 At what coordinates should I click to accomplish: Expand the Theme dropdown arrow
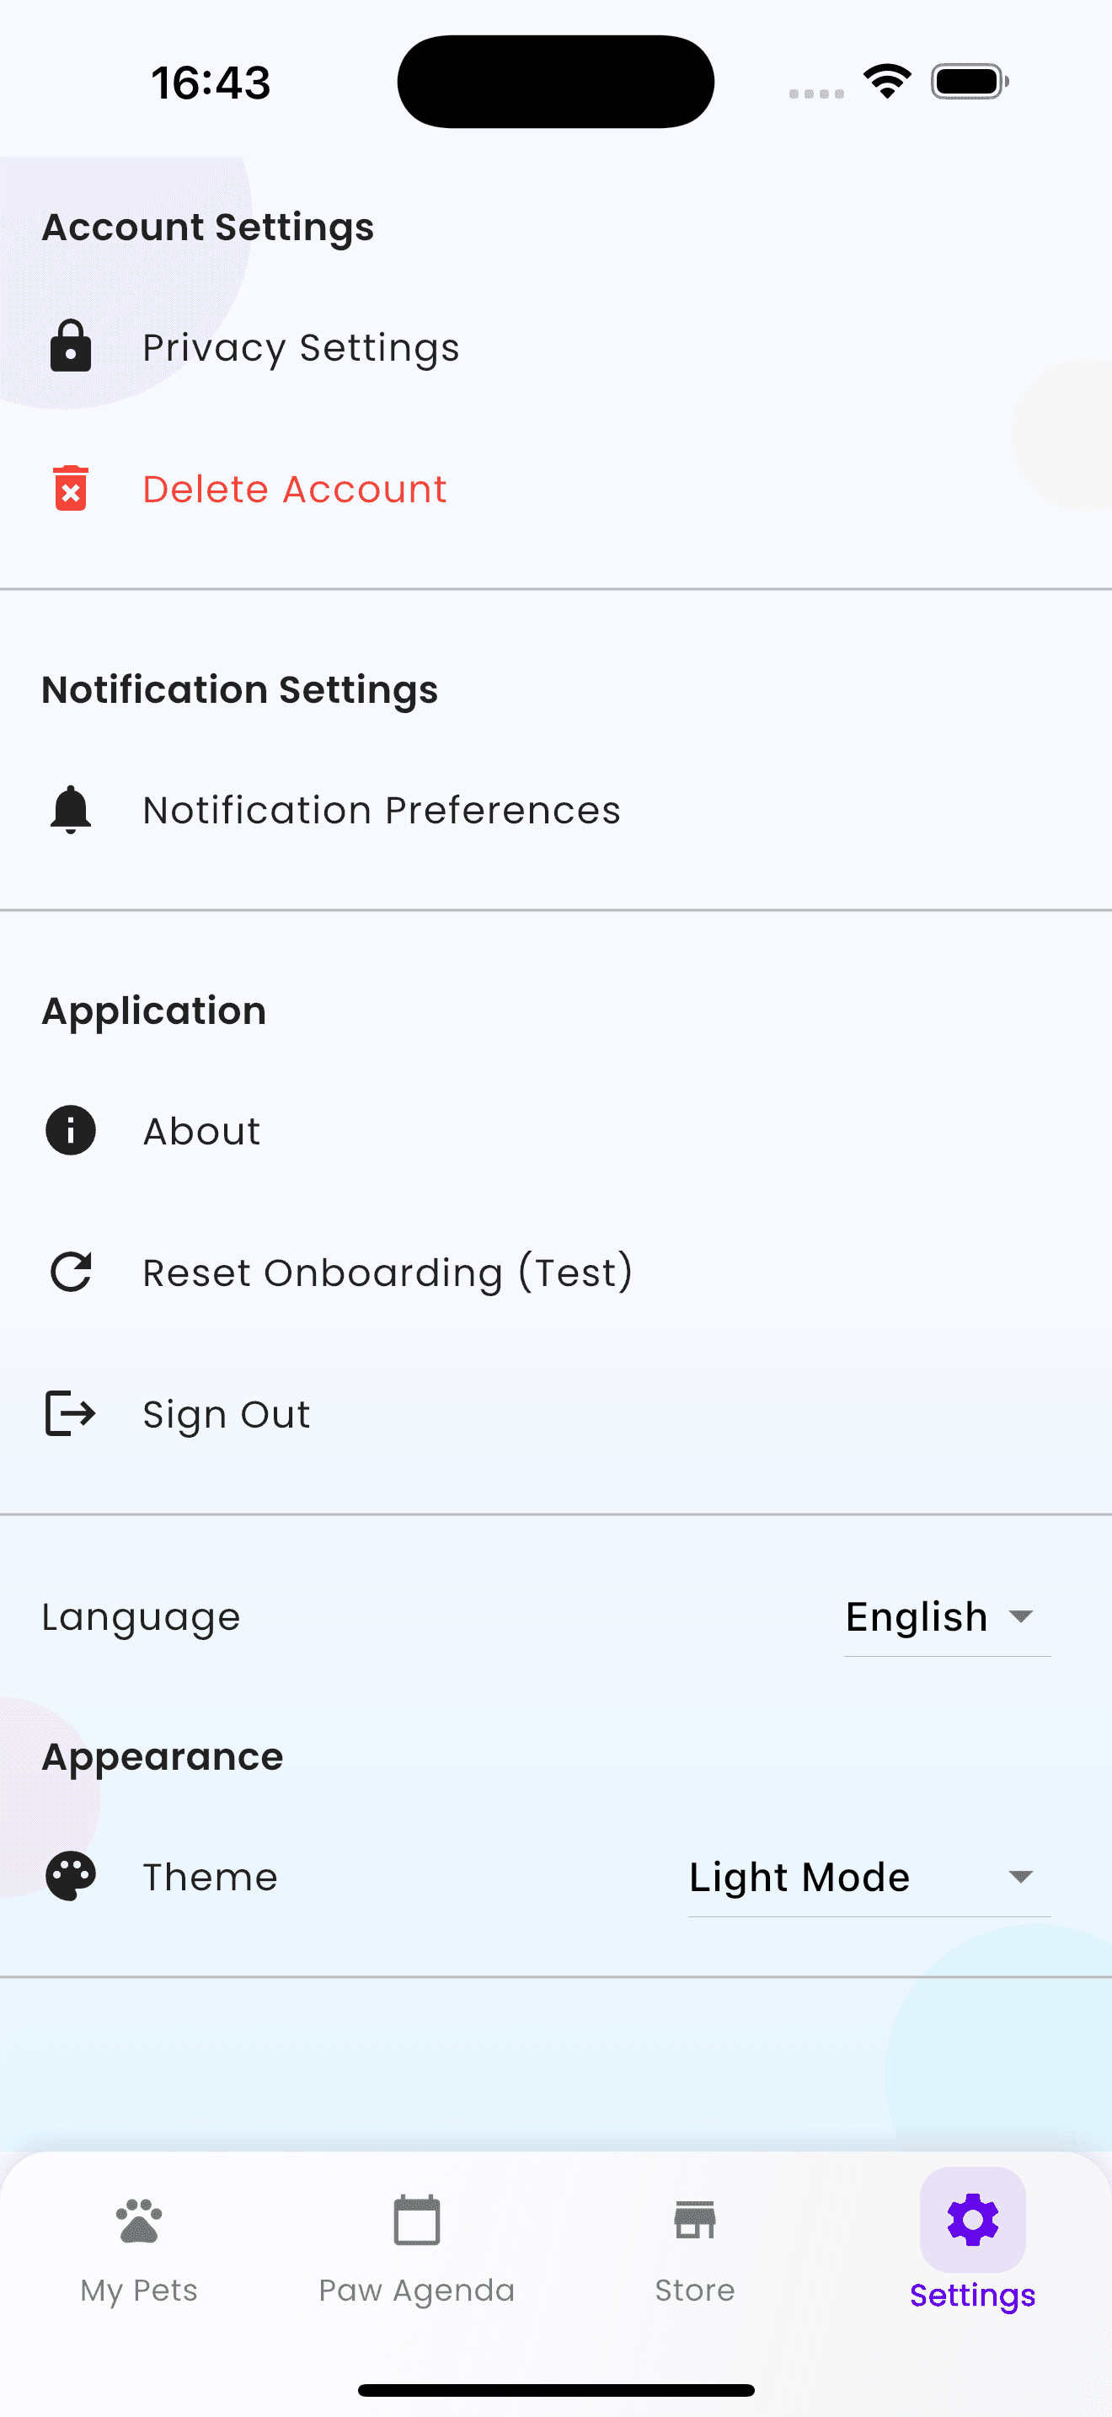1020,1877
